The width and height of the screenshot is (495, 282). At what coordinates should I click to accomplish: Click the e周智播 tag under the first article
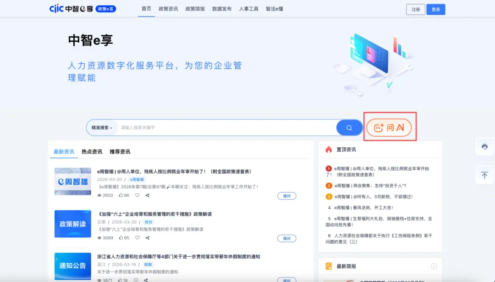(137, 179)
